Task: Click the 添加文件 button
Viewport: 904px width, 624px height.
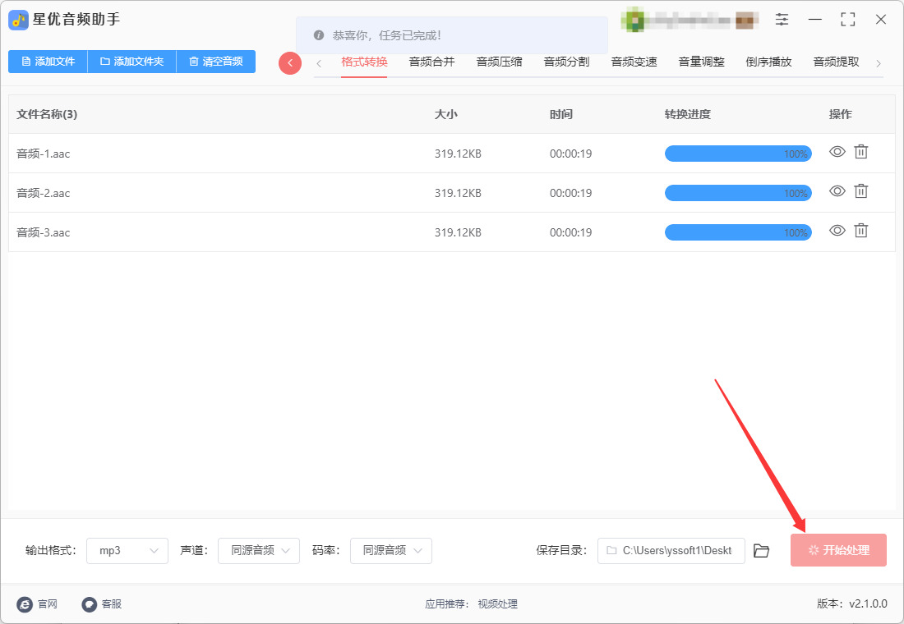Action: point(48,62)
